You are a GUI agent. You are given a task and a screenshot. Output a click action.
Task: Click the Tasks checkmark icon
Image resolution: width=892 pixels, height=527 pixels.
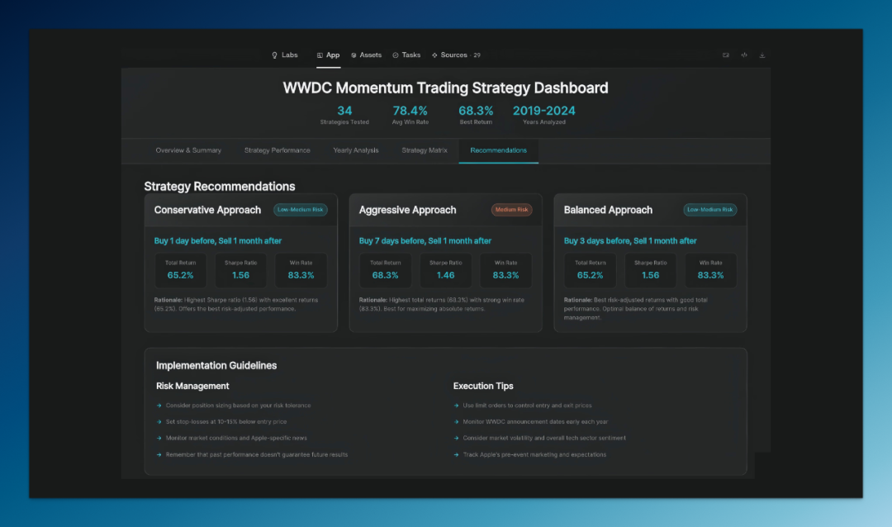pyautogui.click(x=396, y=55)
